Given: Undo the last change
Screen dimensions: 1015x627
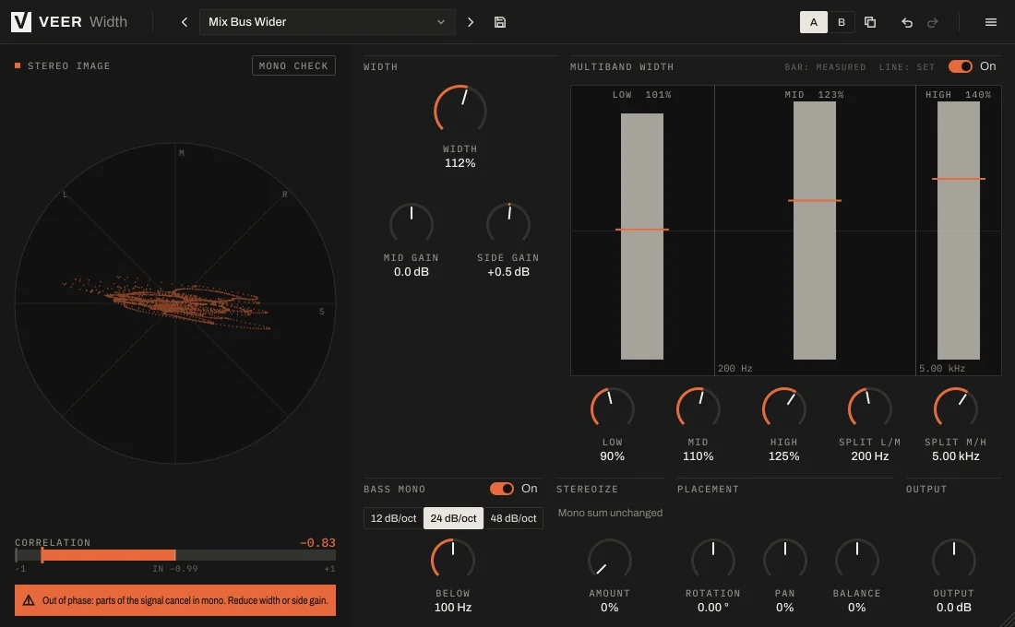Looking at the screenshot, I should pyautogui.click(x=907, y=23).
